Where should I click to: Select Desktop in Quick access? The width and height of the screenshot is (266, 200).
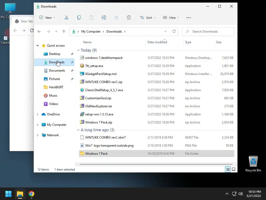[54, 54]
